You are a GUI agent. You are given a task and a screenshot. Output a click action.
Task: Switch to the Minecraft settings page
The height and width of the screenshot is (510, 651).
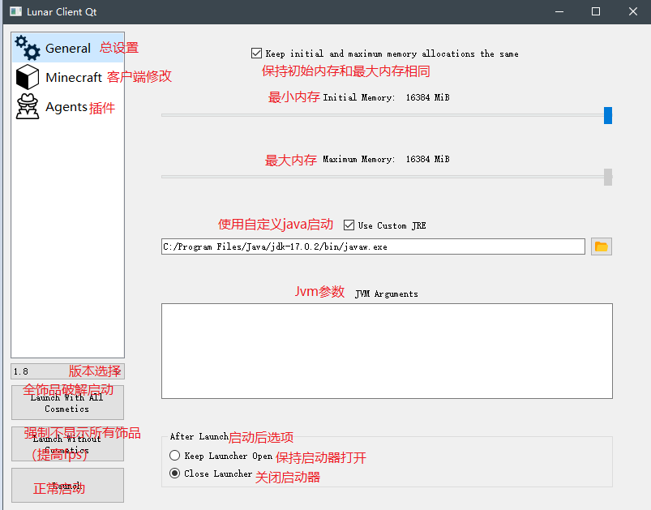[67, 77]
